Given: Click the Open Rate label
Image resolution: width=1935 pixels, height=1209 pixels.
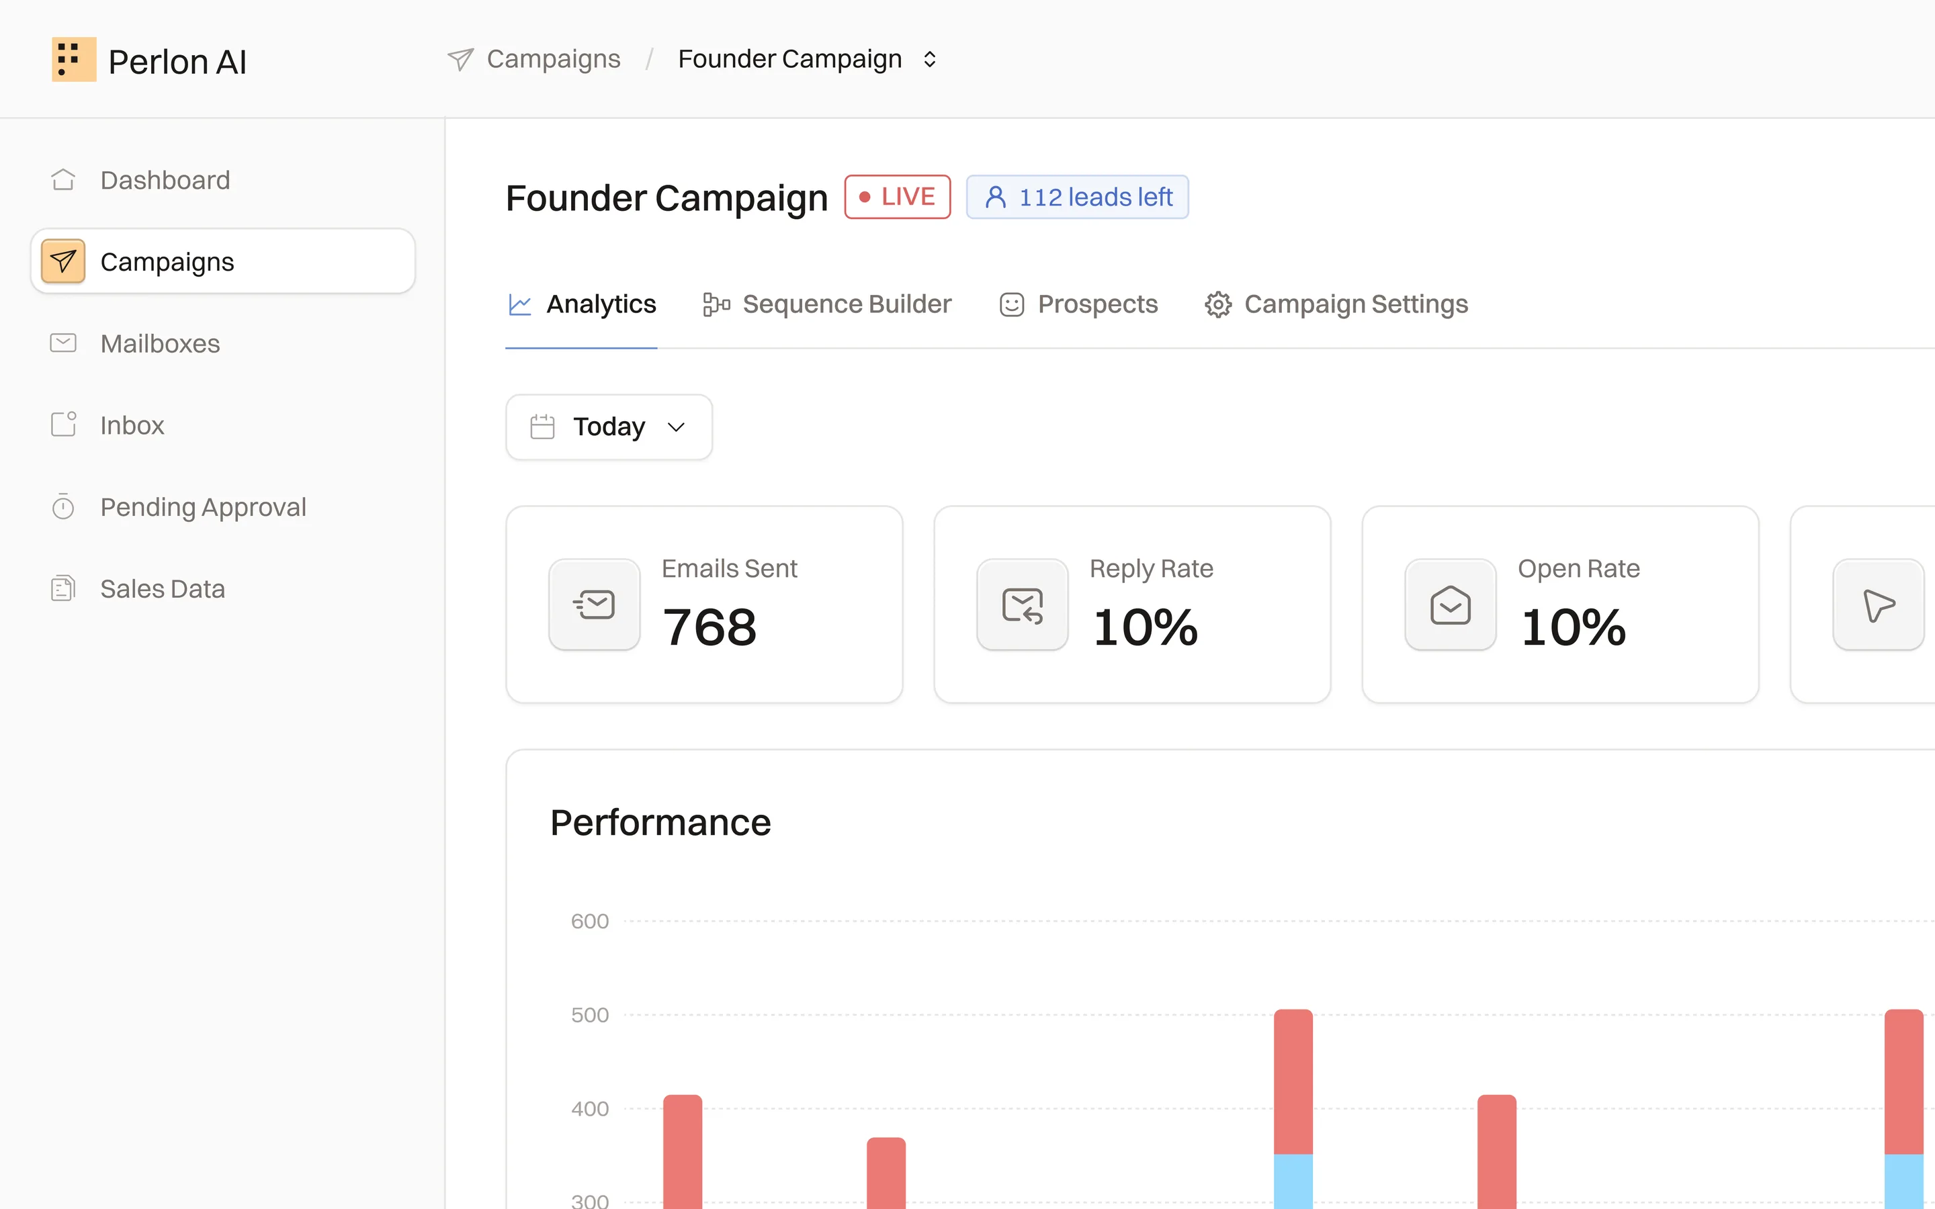Looking at the screenshot, I should 1578,568.
